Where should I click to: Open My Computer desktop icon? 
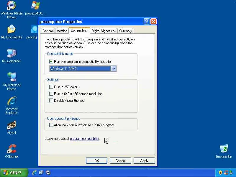12,56
